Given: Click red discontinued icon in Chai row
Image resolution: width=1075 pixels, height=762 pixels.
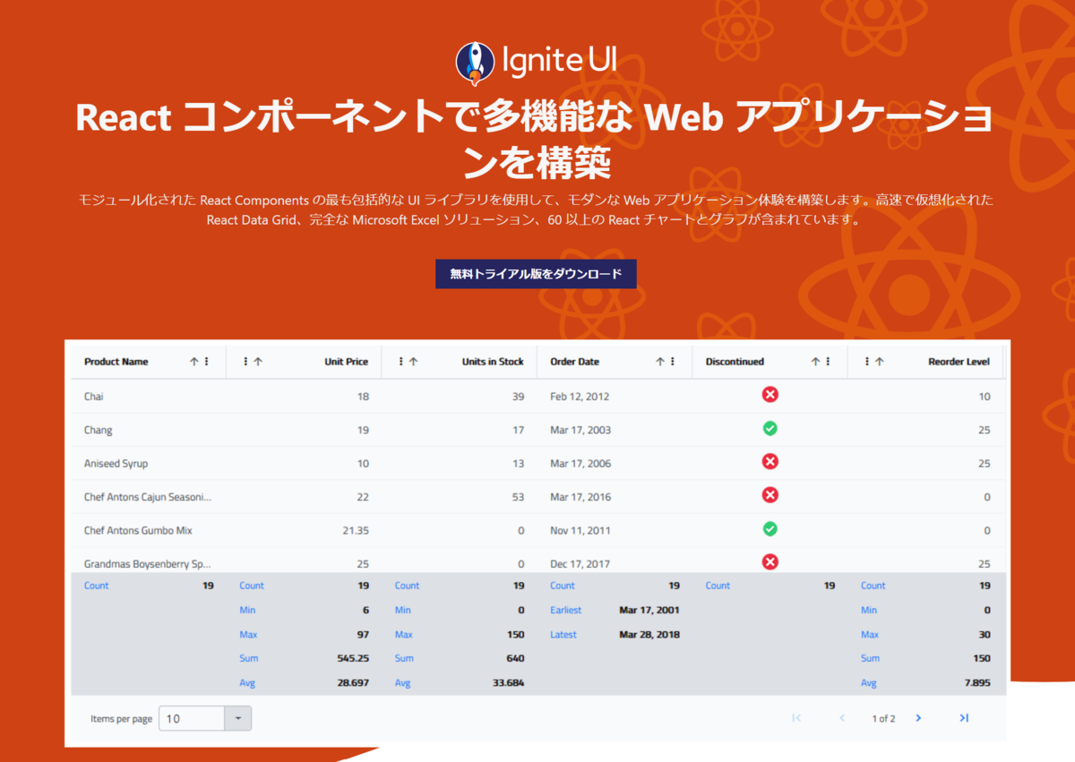Looking at the screenshot, I should pos(770,395).
